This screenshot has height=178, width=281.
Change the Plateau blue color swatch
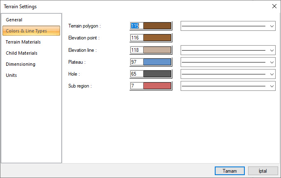[157, 62]
